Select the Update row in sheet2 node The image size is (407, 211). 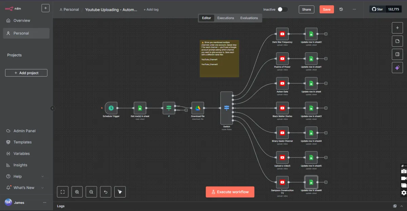[311, 34]
